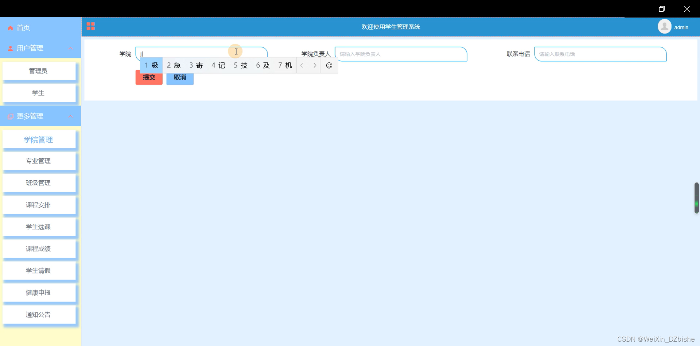Open the 首页 menu item
The width and height of the screenshot is (700, 346).
click(23, 28)
